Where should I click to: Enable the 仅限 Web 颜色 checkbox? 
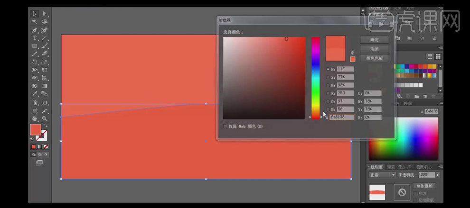[x=225, y=127]
